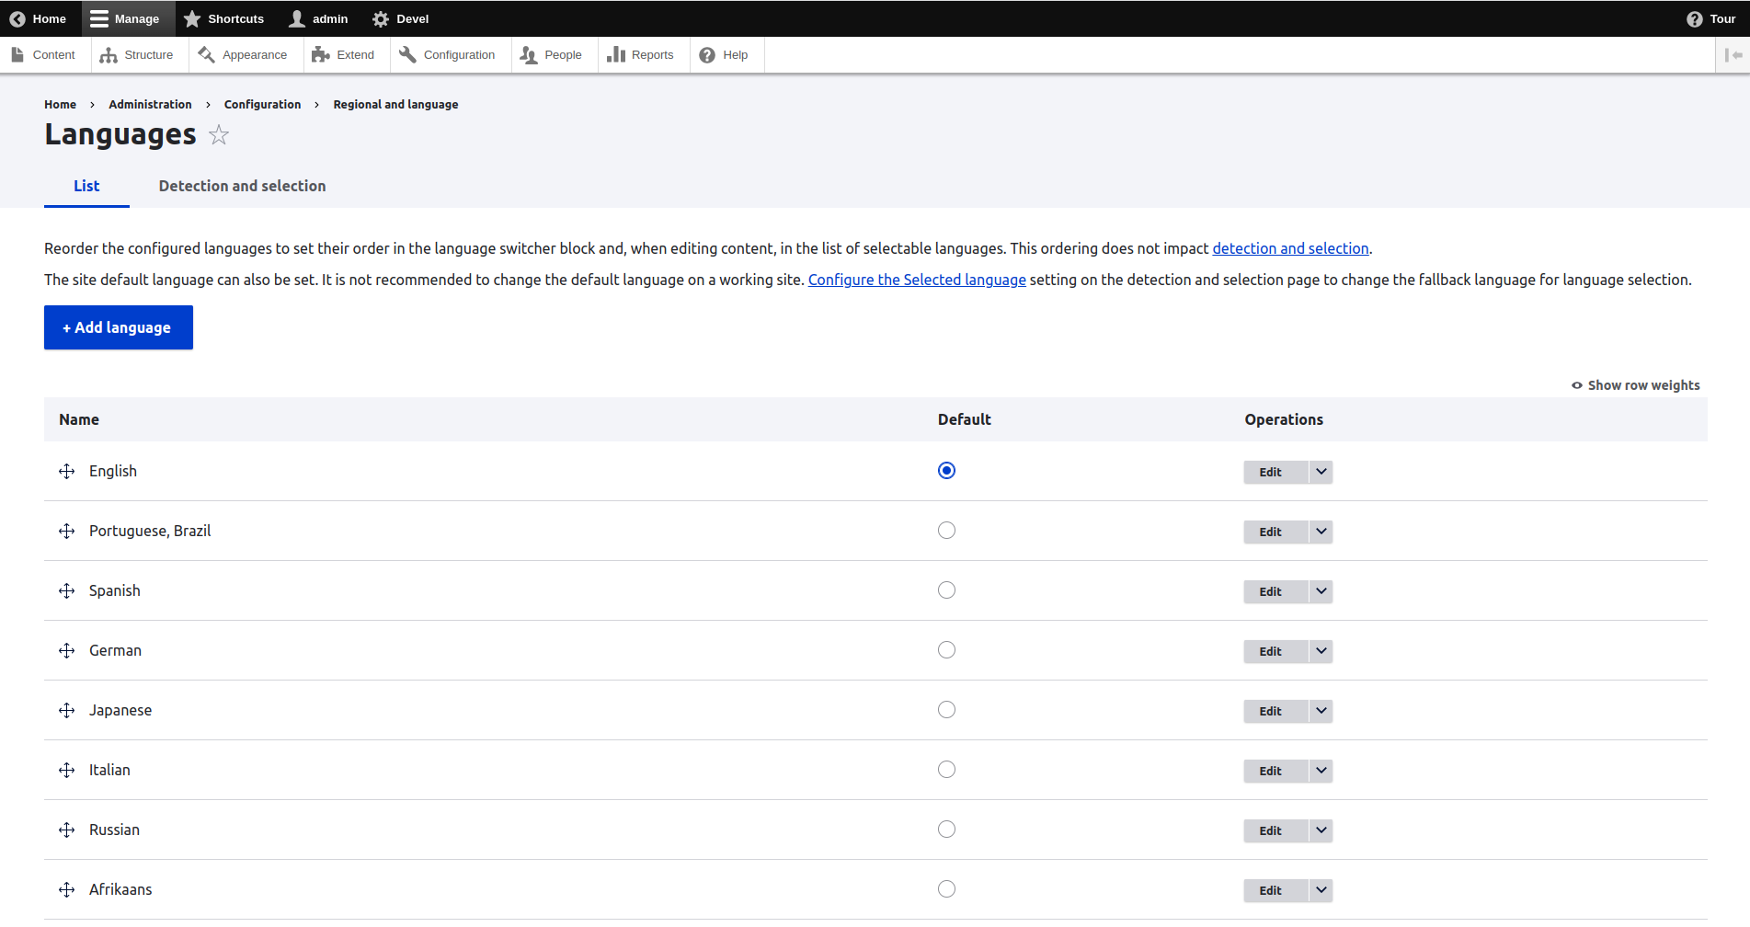This screenshot has height=927, width=1750.
Task: Choose the Portuguese, Brazil default radio button
Action: pos(946,531)
